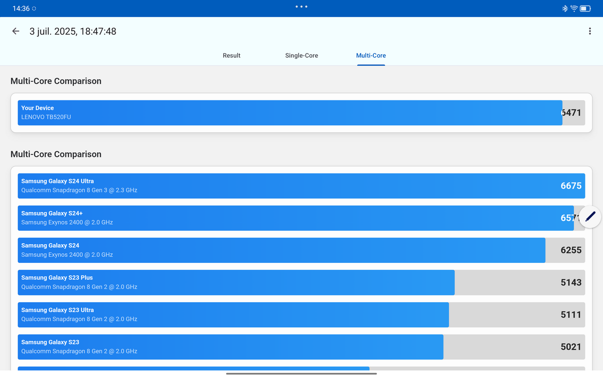The width and height of the screenshot is (603, 377).
Task: Tap the score value 6675
Action: [571, 186]
